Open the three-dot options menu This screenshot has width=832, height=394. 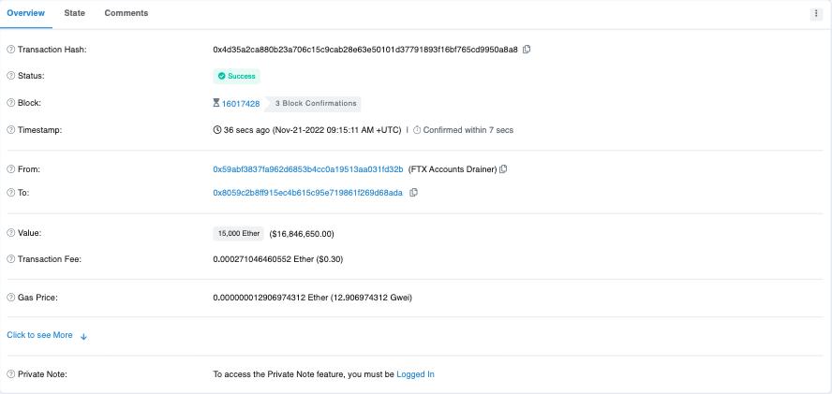click(816, 14)
